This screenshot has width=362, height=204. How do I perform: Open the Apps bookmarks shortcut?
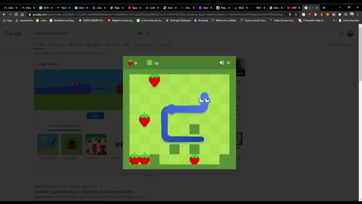tap(8, 20)
